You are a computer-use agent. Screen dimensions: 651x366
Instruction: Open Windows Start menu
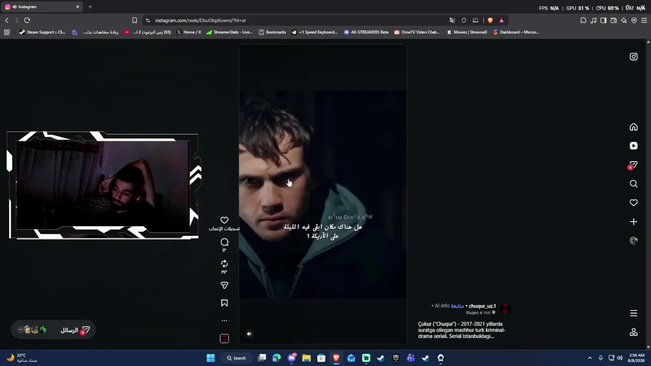(211, 358)
